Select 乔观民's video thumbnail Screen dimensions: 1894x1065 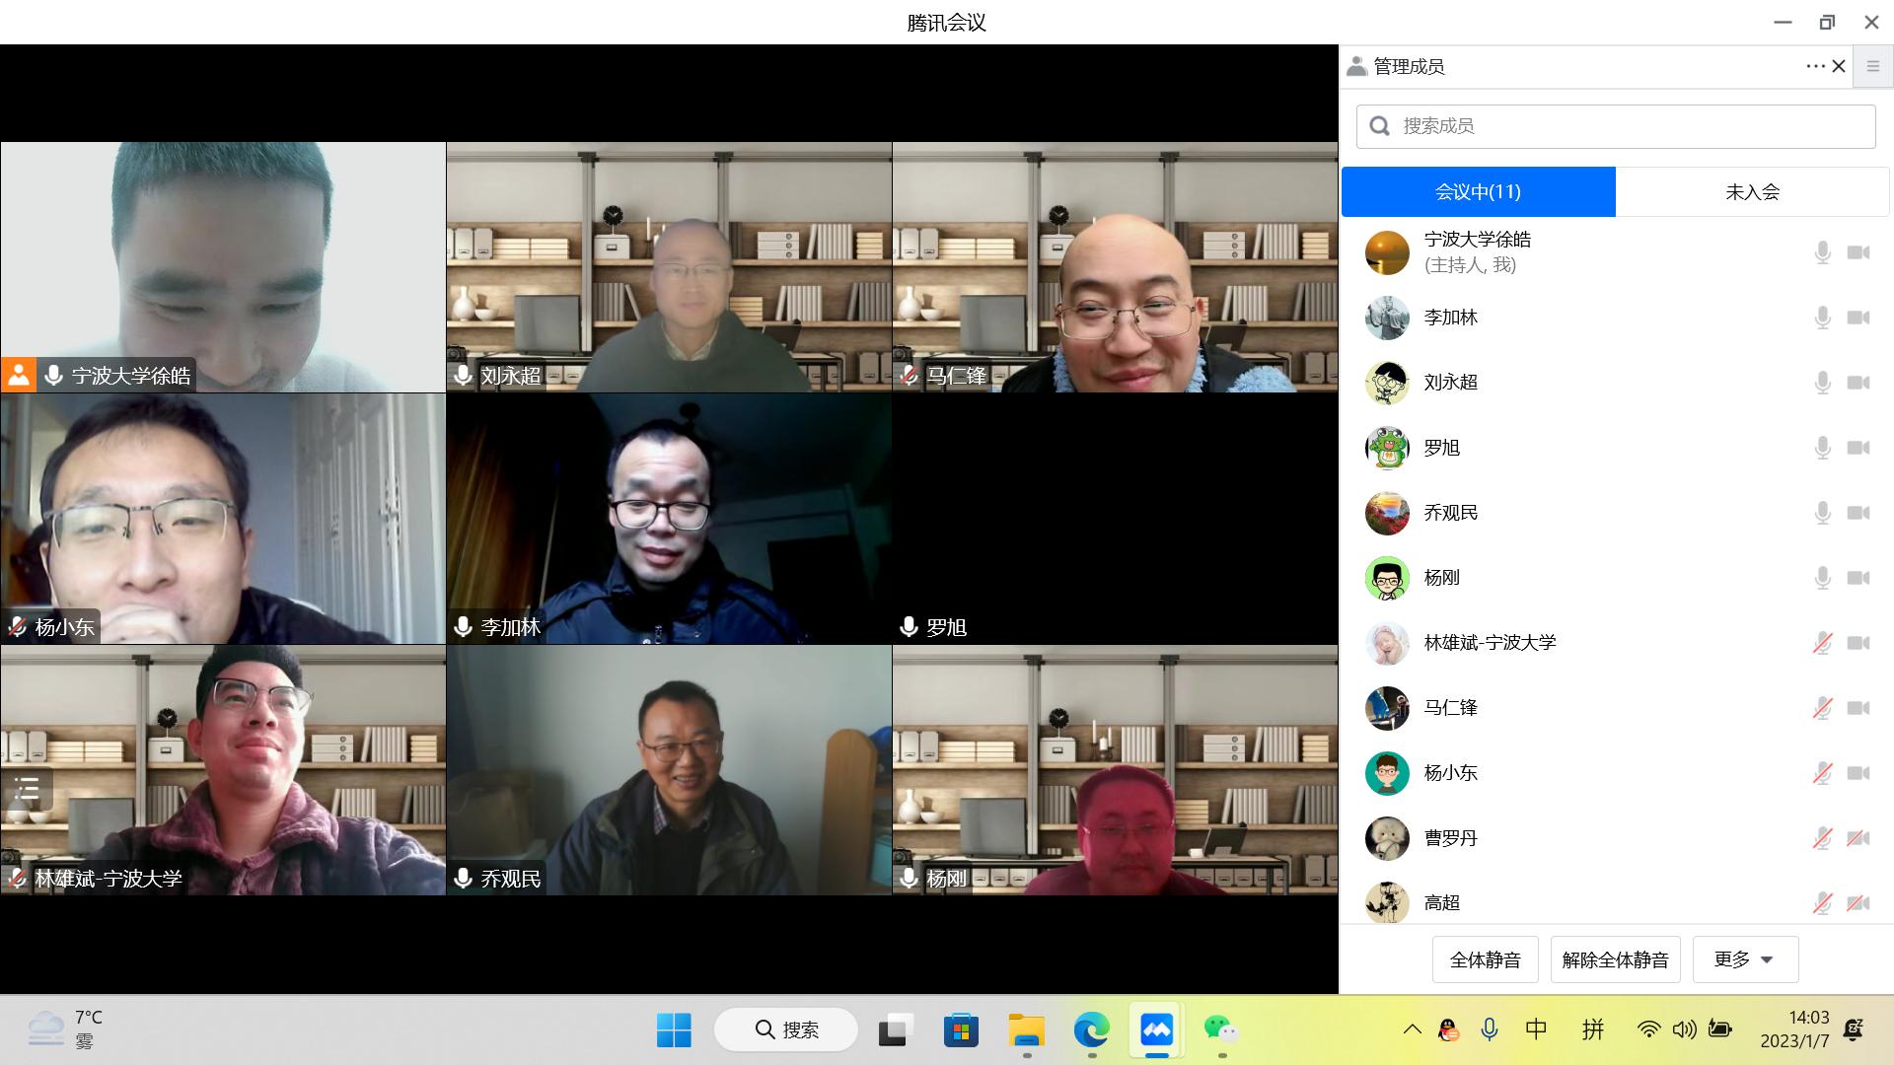coord(669,769)
